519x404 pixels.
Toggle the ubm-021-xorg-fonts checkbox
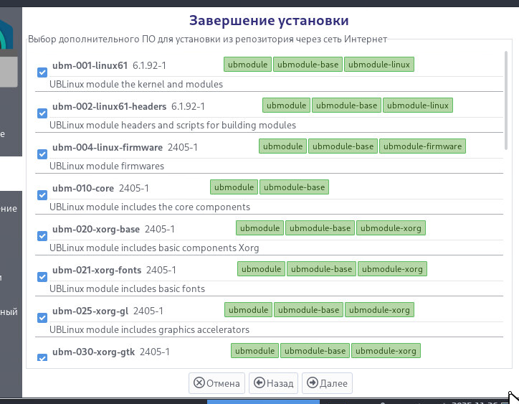[x=42, y=277]
